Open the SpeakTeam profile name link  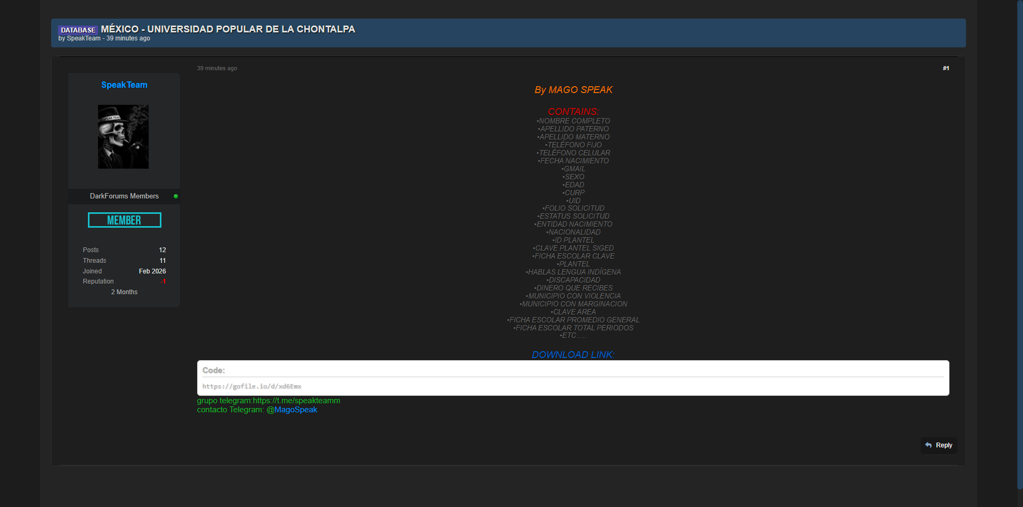(124, 85)
